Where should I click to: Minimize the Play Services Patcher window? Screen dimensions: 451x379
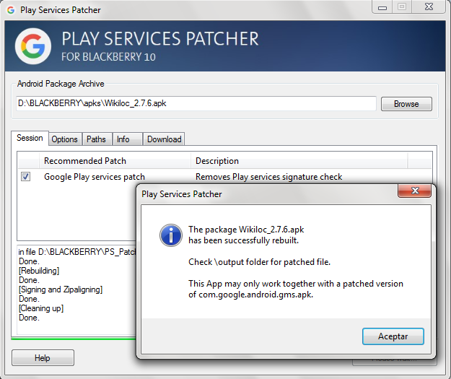point(382,7)
